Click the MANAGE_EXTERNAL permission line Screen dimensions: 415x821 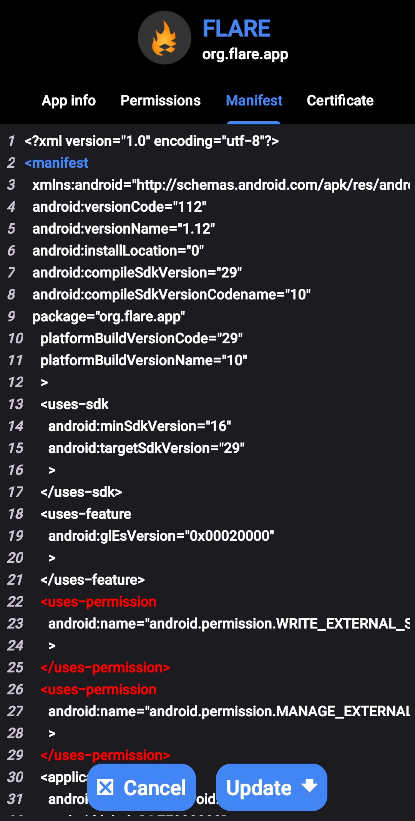coord(229,711)
